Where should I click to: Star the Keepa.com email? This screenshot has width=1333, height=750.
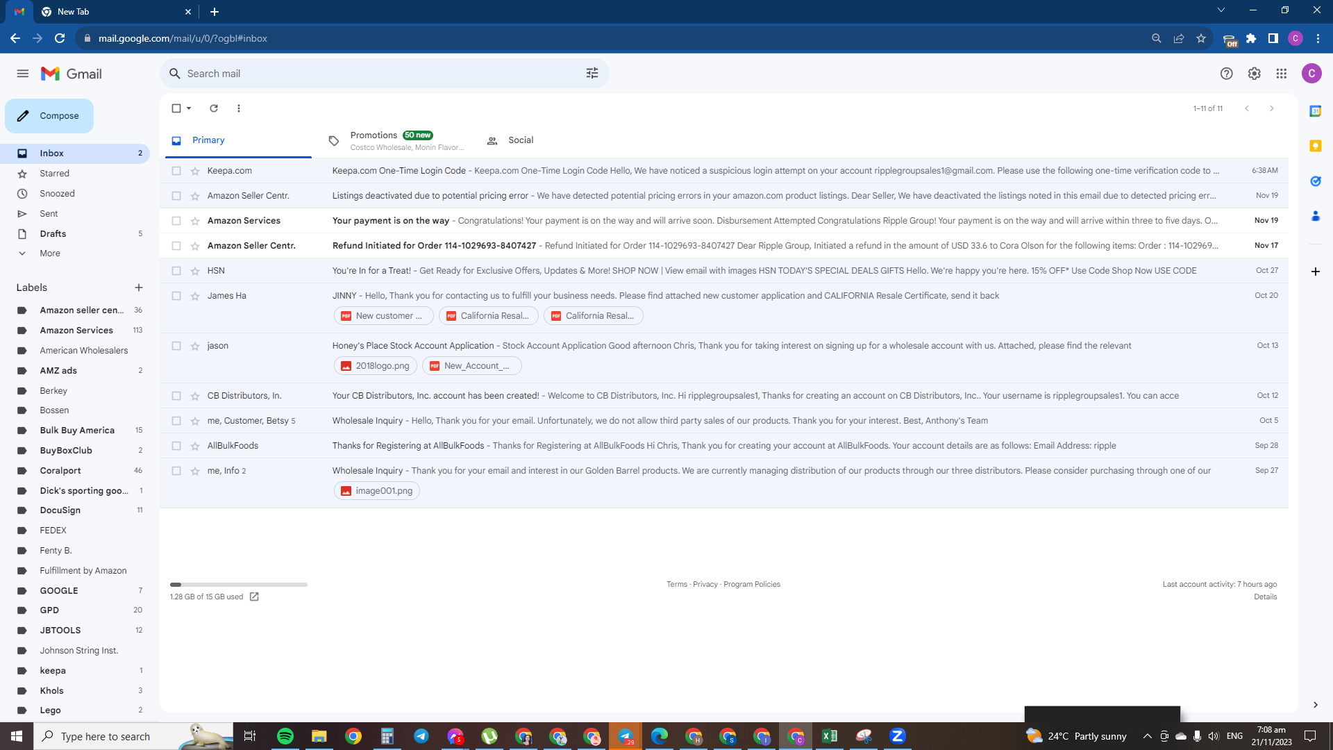click(195, 171)
